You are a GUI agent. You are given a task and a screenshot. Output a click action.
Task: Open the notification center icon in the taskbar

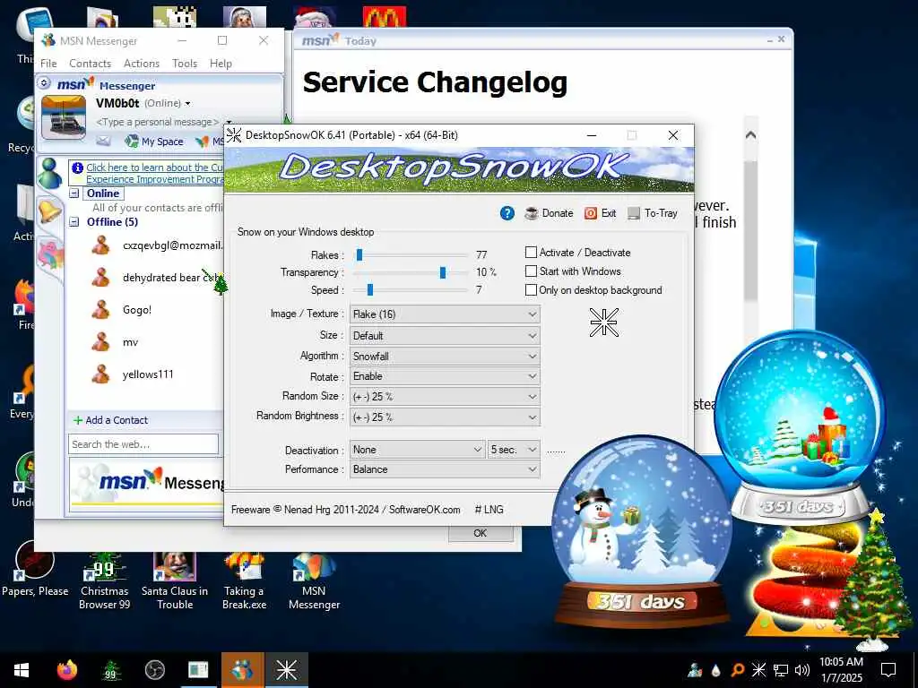[x=888, y=670]
